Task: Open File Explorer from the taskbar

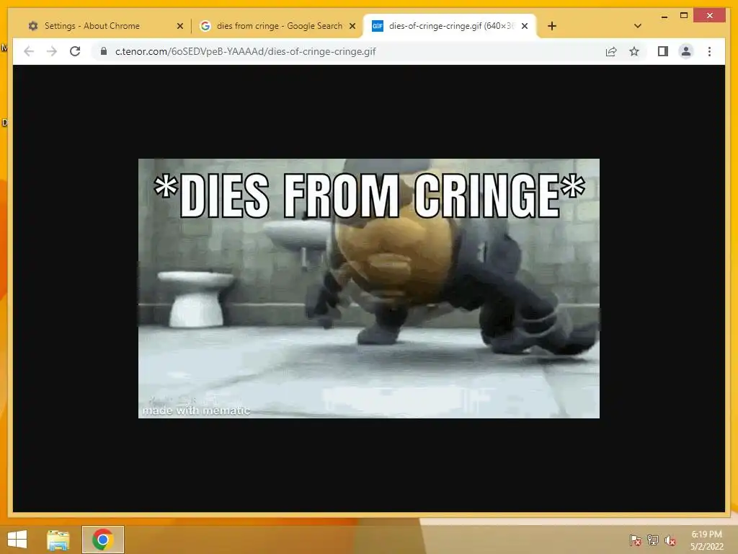Action: [x=58, y=540]
